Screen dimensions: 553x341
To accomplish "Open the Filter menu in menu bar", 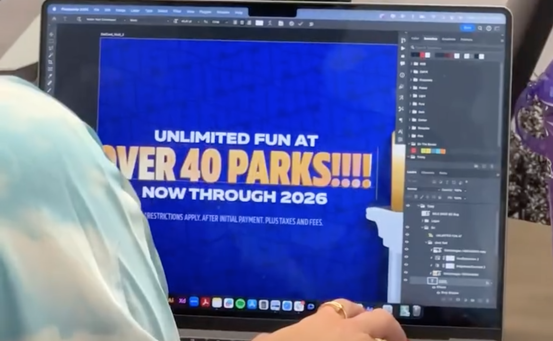I will pos(177,10).
